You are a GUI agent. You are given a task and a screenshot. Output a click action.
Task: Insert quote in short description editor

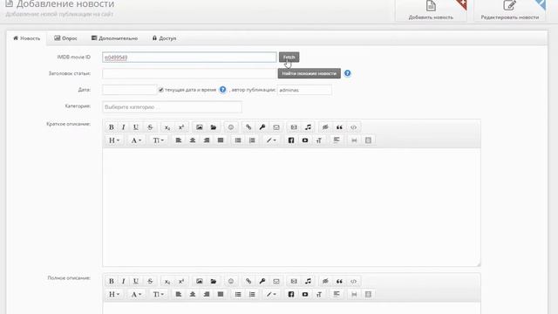(x=339, y=127)
